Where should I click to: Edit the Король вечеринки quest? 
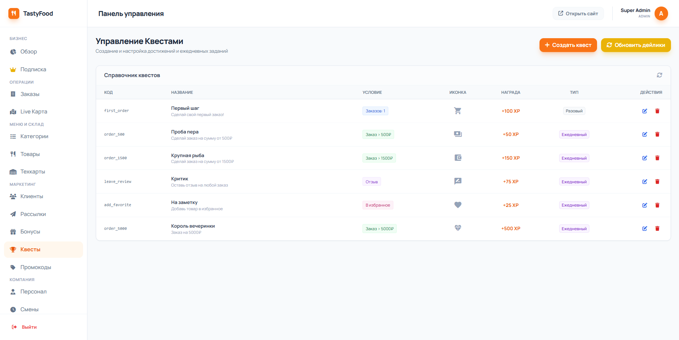point(644,229)
